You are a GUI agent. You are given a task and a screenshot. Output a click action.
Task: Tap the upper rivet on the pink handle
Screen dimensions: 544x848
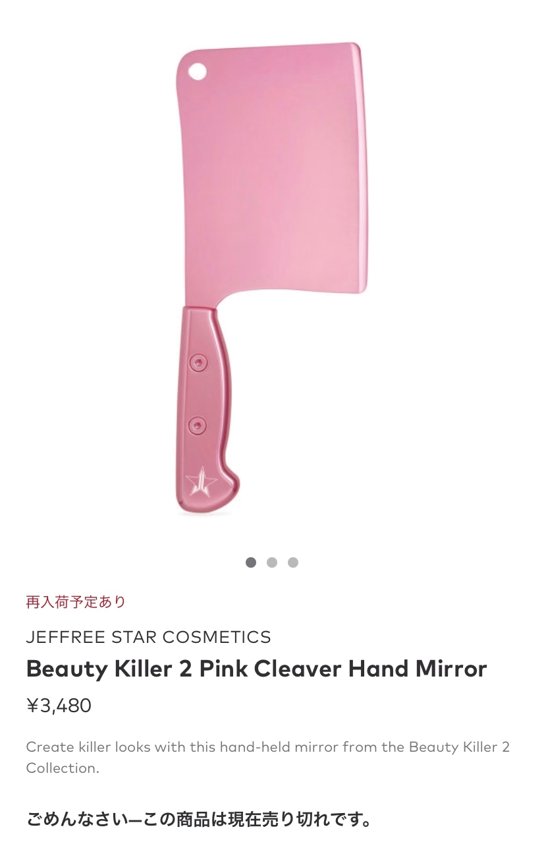point(198,362)
